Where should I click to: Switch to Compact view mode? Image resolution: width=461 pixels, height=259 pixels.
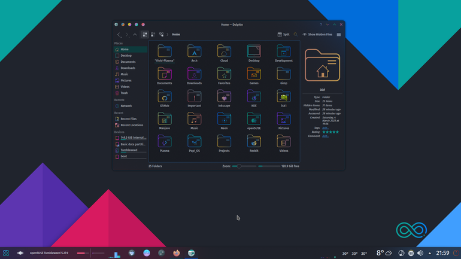[x=153, y=35]
